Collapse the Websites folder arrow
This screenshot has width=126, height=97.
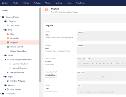click(3, 85)
